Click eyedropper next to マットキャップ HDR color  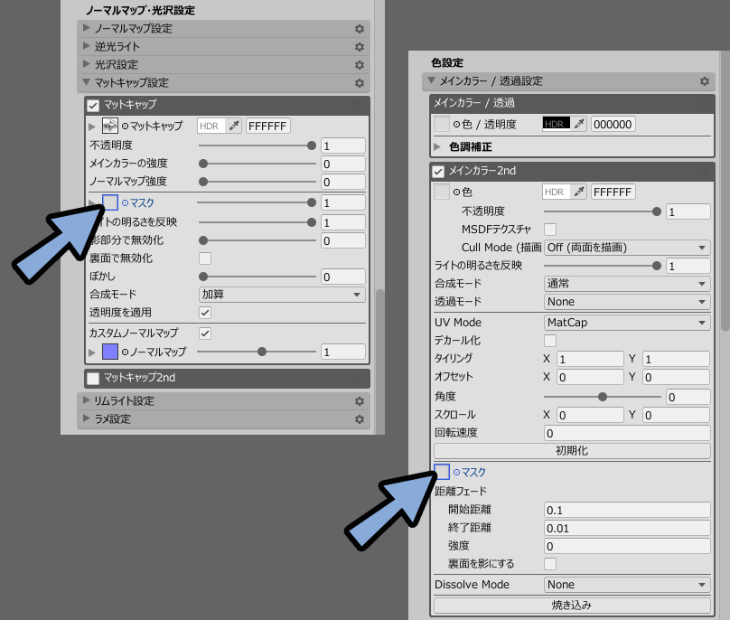coord(234,126)
